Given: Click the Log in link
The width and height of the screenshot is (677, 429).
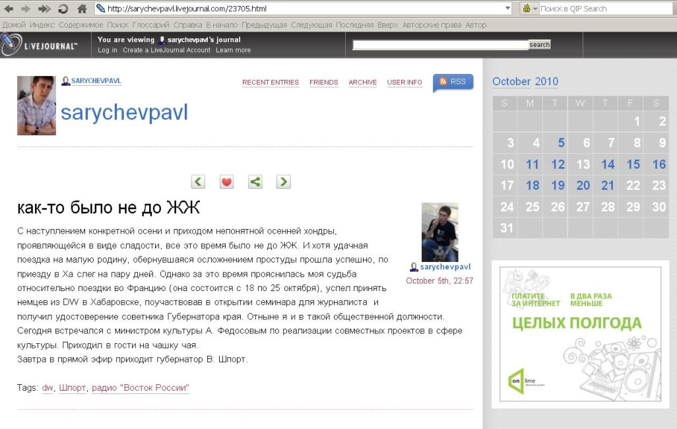Looking at the screenshot, I should tap(108, 50).
